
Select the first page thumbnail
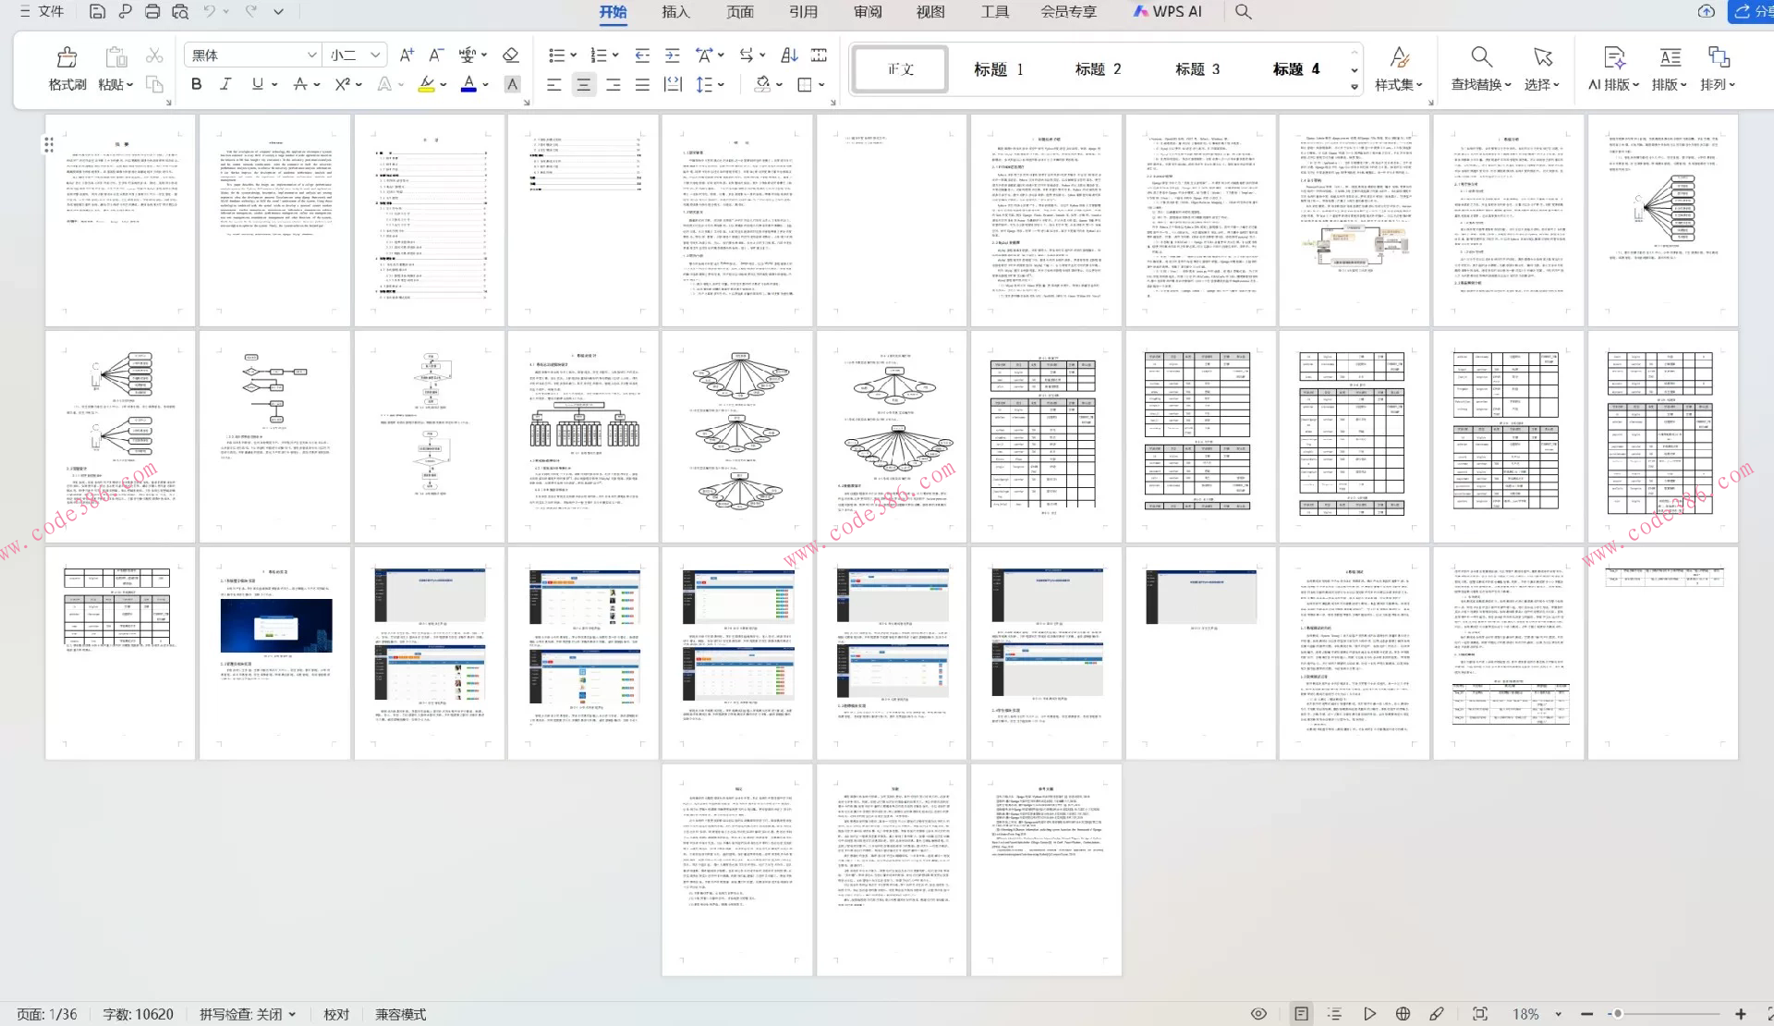pos(120,220)
